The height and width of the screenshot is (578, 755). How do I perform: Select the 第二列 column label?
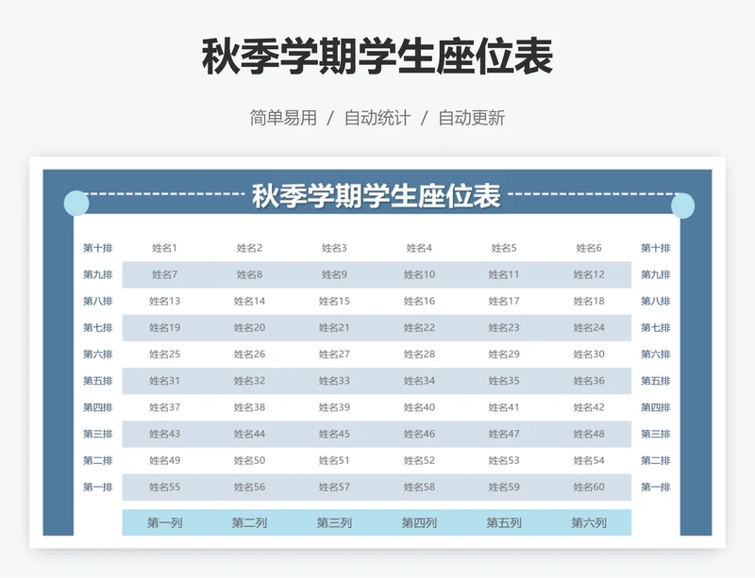pos(249,522)
